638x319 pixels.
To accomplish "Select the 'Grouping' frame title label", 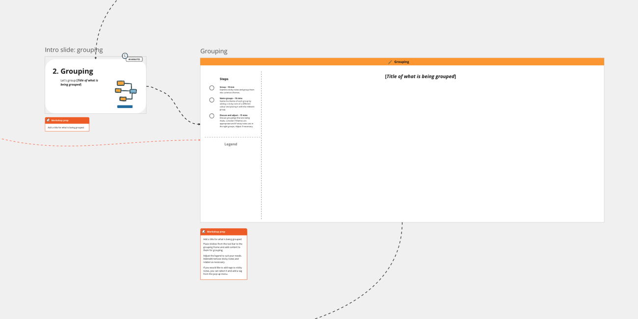I will (x=213, y=51).
